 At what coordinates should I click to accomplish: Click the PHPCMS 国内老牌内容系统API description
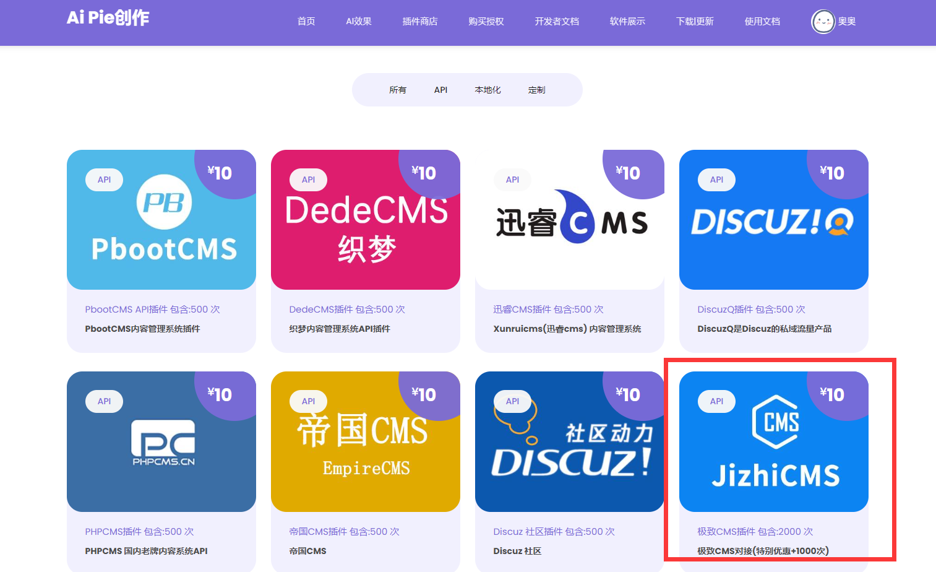tap(146, 551)
